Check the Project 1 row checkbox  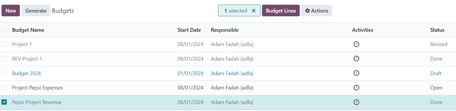tap(4, 44)
